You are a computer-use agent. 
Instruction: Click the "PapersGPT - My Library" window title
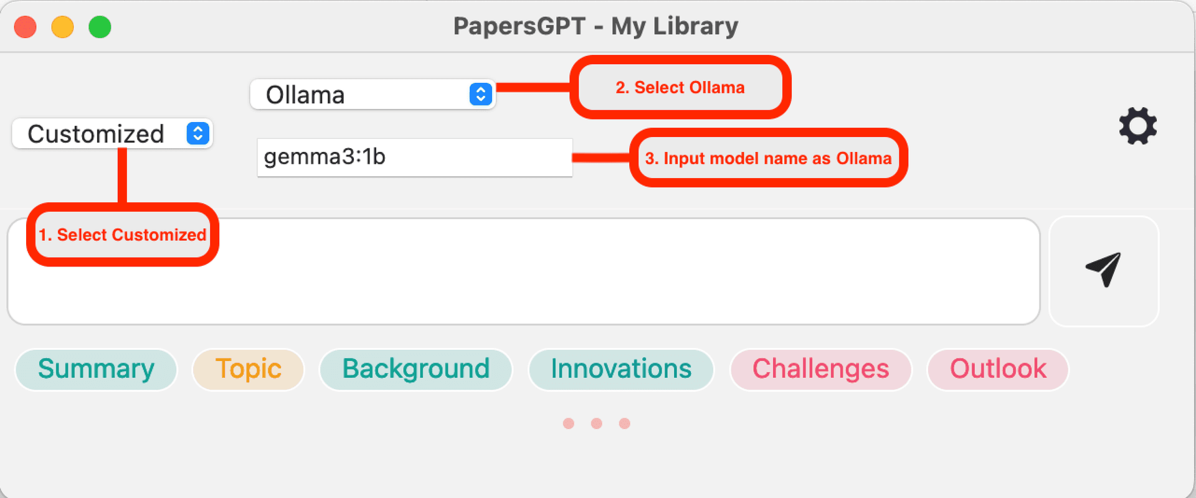(596, 26)
